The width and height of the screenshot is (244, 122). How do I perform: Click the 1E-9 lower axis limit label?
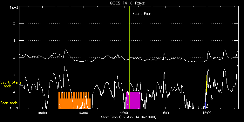[14, 108]
